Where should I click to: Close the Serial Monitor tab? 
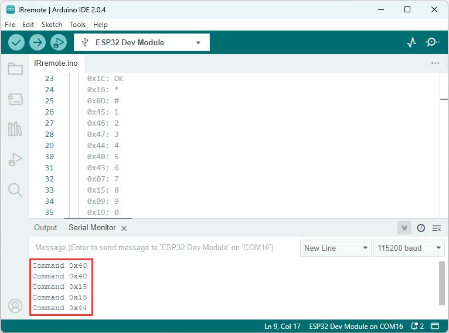click(124, 228)
